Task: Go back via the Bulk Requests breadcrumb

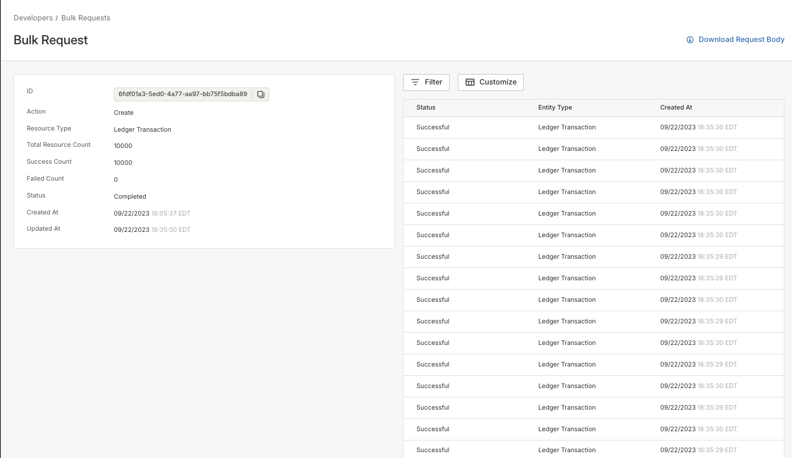Action: click(86, 17)
